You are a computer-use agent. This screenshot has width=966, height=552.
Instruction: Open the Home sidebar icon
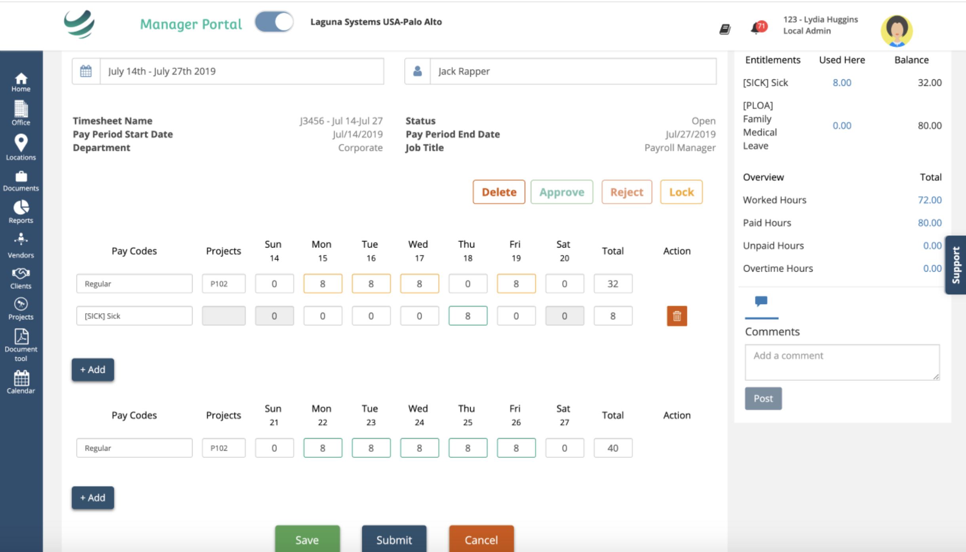point(21,82)
